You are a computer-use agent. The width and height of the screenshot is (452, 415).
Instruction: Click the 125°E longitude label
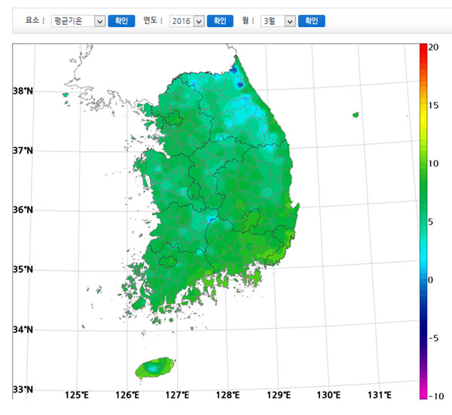coord(78,395)
